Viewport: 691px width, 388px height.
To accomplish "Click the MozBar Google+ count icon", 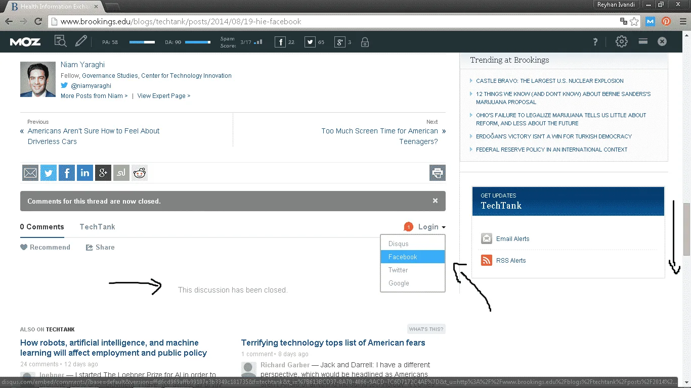I will 340,42.
